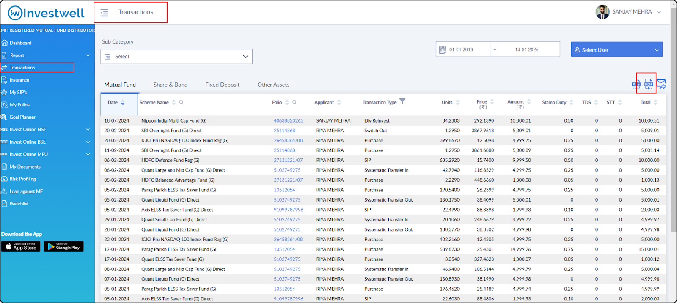Open the Select User dropdown
This screenshot has width=677, height=303.
point(617,50)
